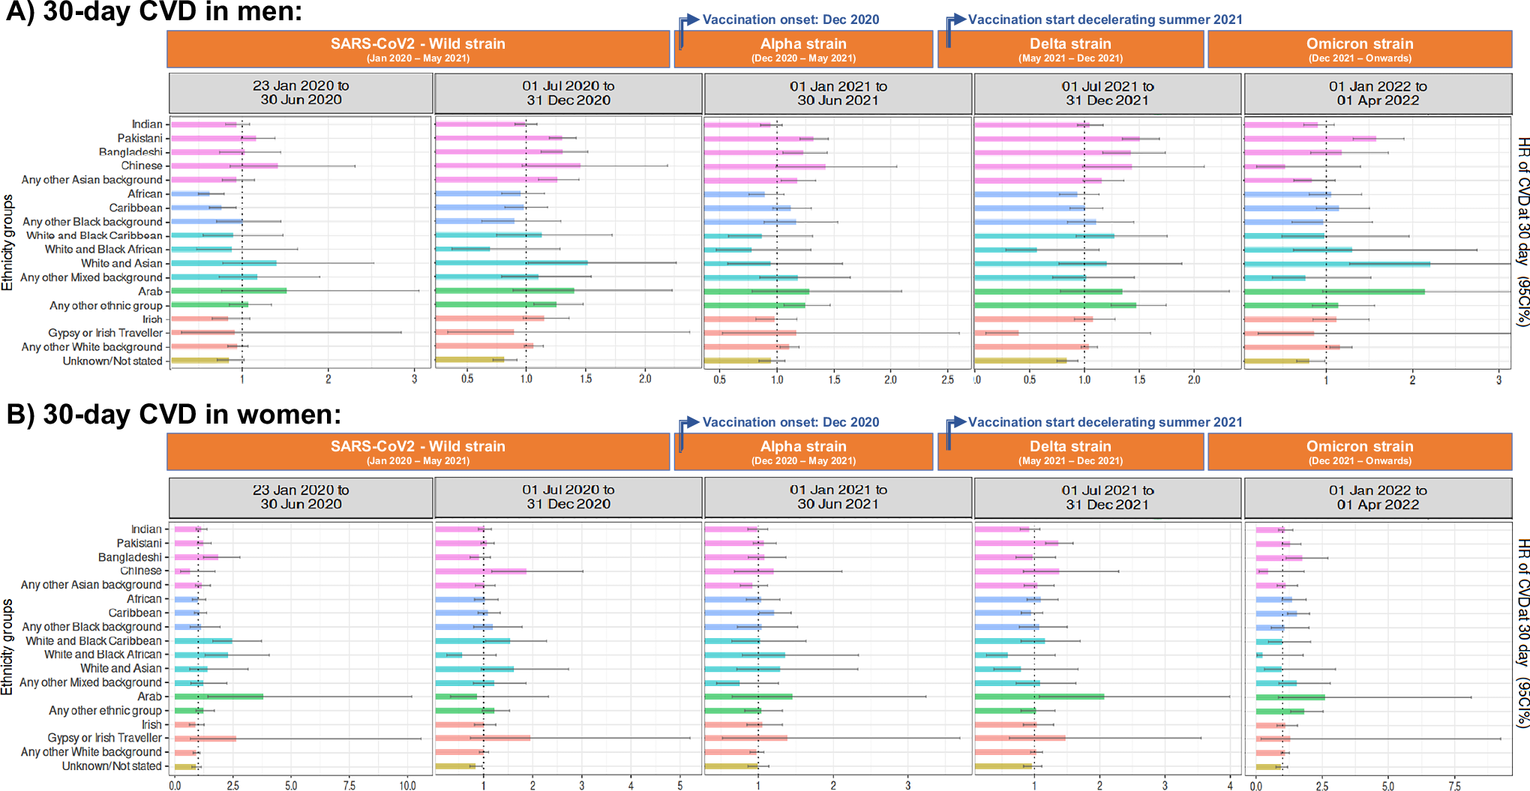The height and width of the screenshot is (791, 1530).
Task: Click the "Chinese" row label in men panel
Action: click(142, 166)
